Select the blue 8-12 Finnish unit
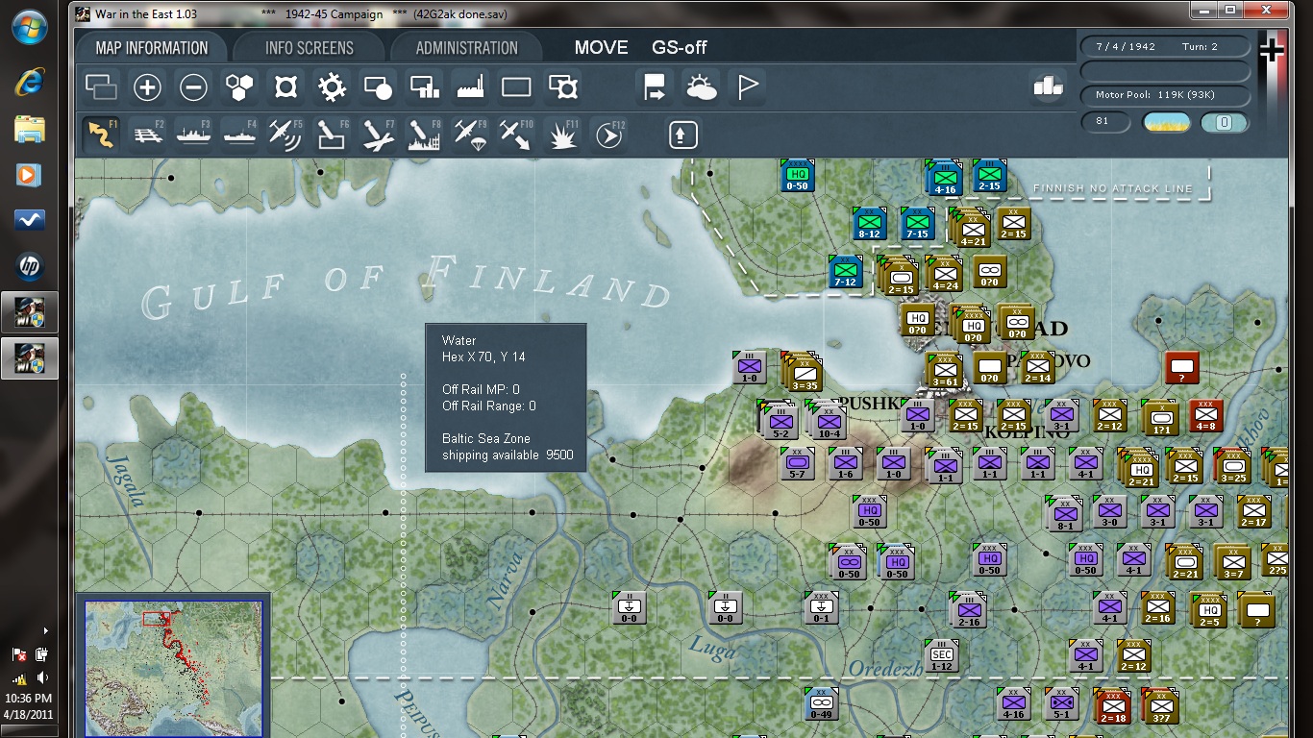1313x738 pixels. (869, 224)
